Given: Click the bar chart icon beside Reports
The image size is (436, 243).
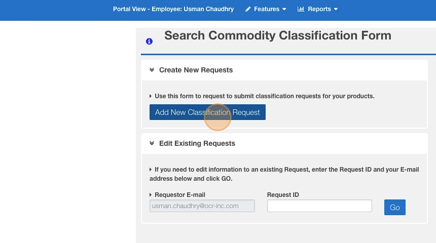Looking at the screenshot, I should click(x=301, y=9).
